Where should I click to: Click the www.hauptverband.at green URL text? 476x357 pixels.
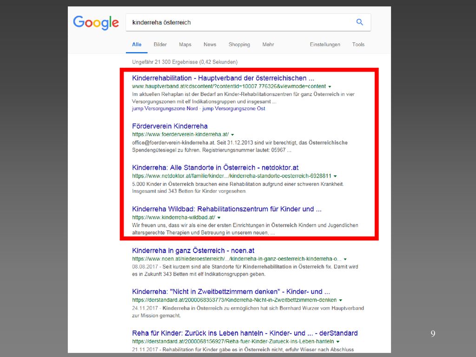[x=229, y=86]
